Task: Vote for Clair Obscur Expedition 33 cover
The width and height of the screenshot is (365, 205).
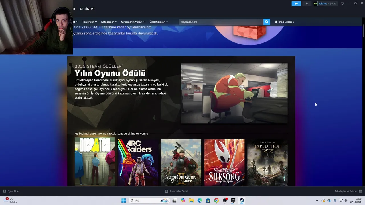Action: (267, 163)
